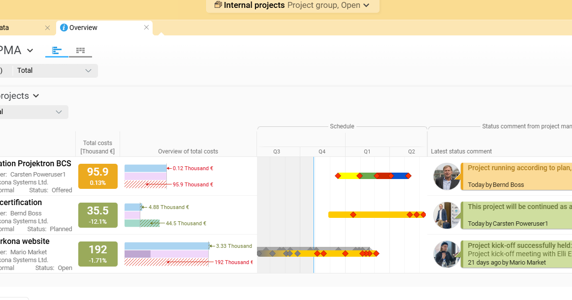Click the 95.9 Thousand € cost label

pos(192,184)
